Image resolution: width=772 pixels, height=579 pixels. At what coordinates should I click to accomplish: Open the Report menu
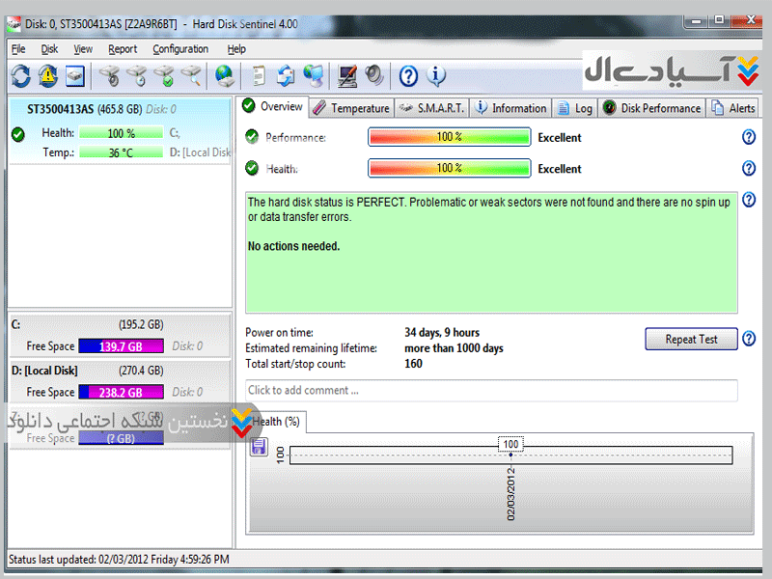coord(123,49)
